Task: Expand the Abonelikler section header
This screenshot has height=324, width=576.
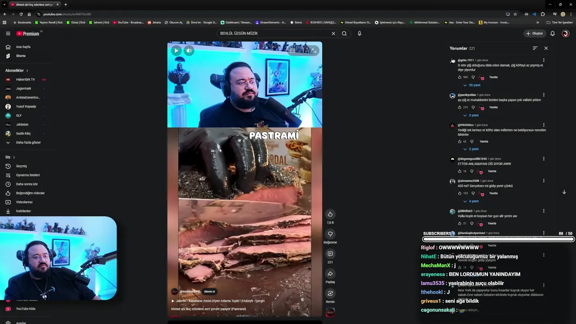Action: (x=17, y=71)
